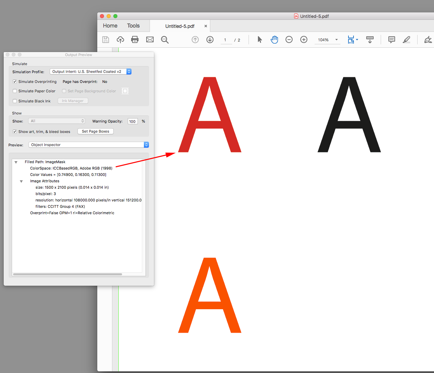This screenshot has width=434, height=373.
Task: Zoom out with the minus icon
Action: (289, 40)
